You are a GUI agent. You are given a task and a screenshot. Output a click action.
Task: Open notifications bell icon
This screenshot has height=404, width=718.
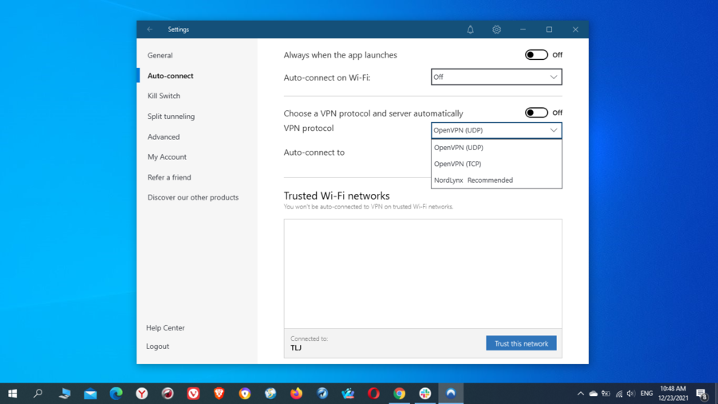[470, 30]
